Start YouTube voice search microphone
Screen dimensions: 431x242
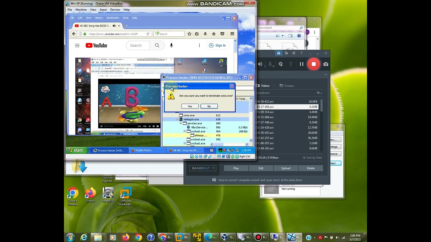171,45
